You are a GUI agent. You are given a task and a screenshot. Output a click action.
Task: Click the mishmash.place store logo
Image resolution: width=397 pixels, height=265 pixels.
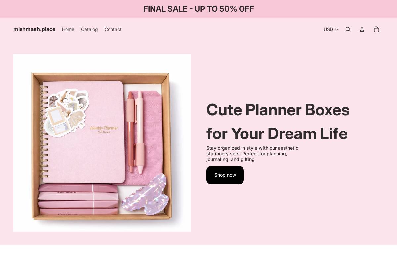coord(34,29)
